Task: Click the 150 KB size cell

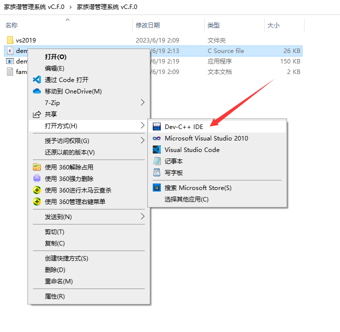Action: (x=290, y=61)
